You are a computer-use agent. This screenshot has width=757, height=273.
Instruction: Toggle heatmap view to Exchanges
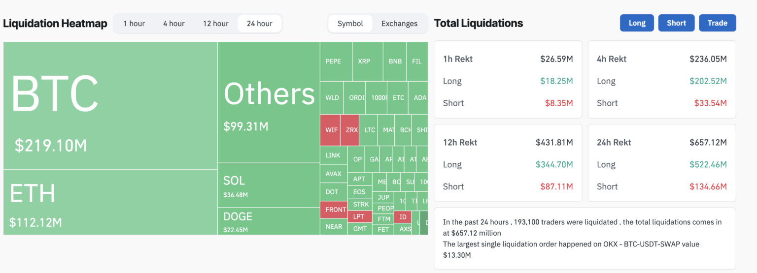click(x=399, y=24)
